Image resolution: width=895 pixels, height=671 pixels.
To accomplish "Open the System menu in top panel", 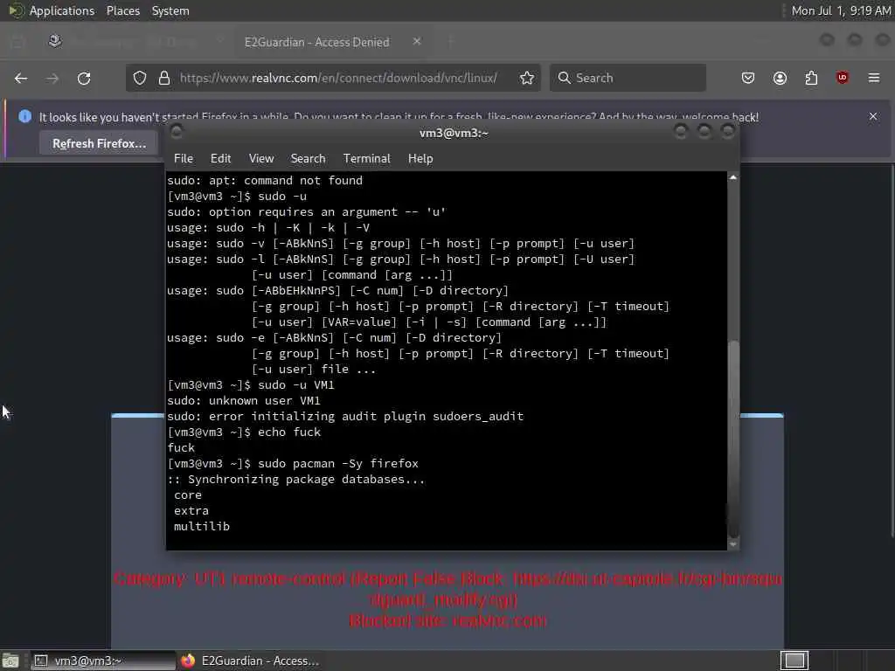I will click(x=170, y=10).
